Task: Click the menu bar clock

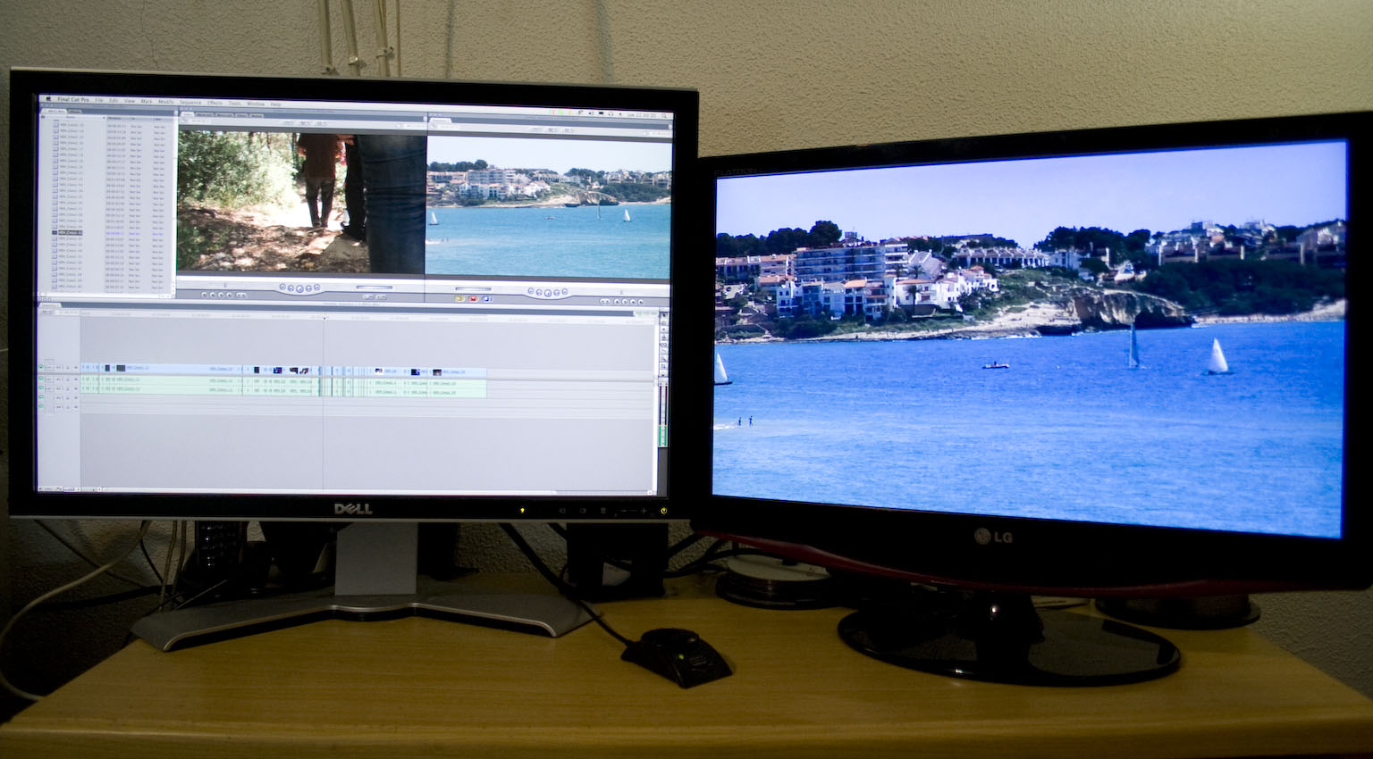Action: coord(641,114)
